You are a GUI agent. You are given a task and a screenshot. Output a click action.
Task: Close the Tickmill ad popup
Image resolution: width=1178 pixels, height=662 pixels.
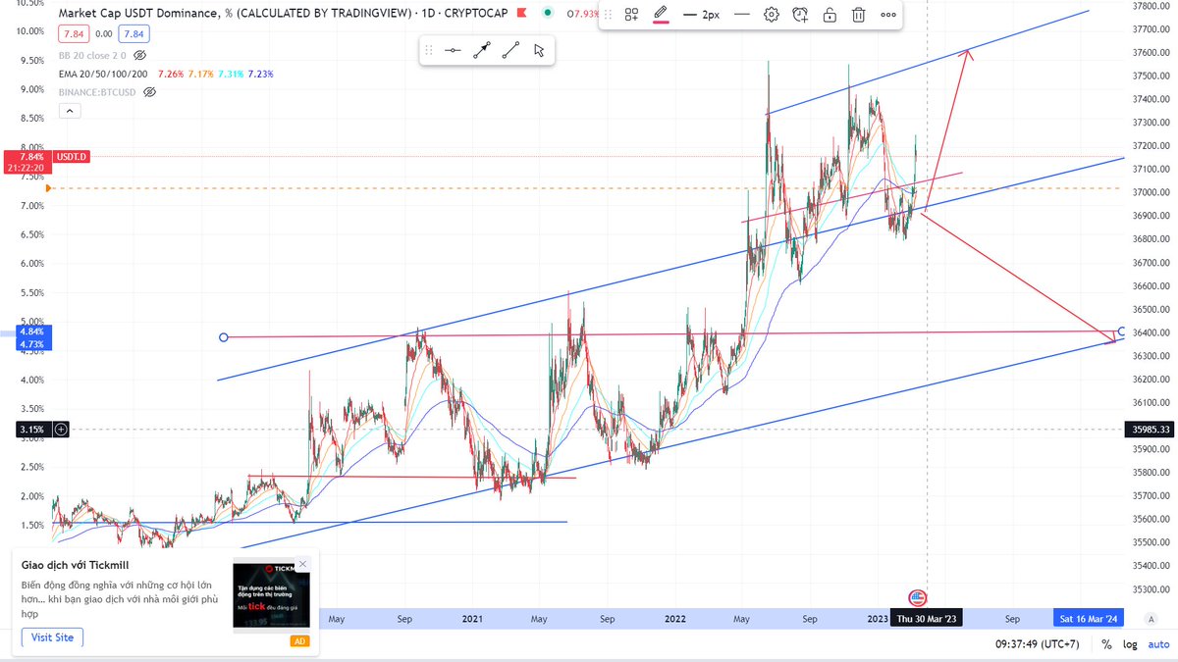[x=302, y=564]
